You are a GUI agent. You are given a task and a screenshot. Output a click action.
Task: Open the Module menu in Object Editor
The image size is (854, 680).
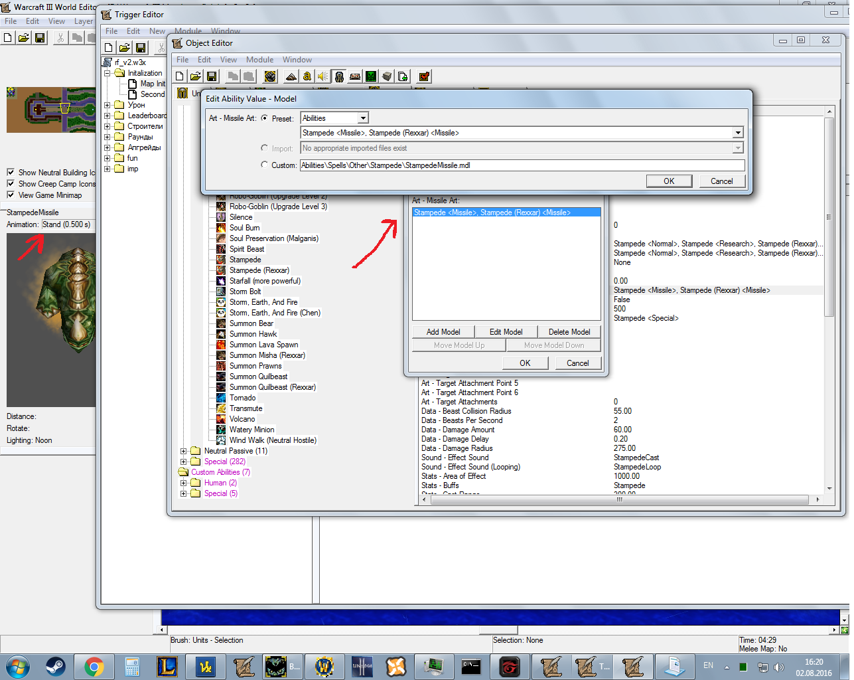tap(259, 60)
